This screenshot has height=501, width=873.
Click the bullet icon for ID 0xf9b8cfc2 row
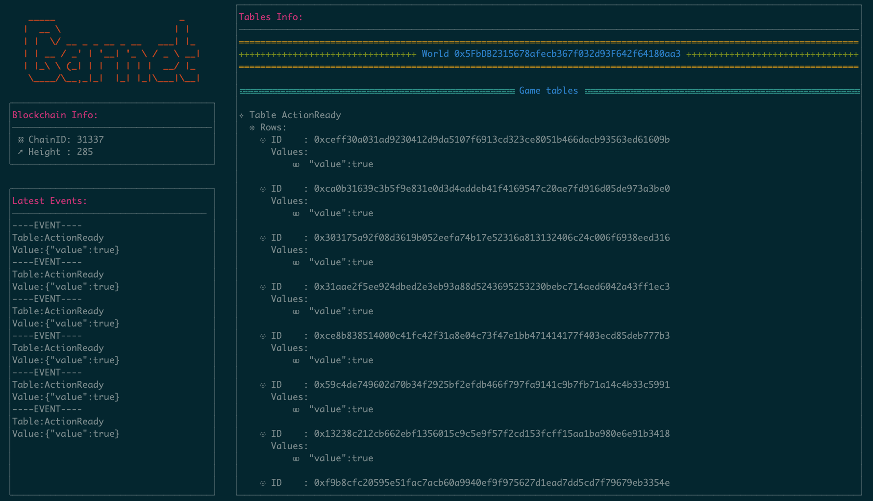(263, 483)
